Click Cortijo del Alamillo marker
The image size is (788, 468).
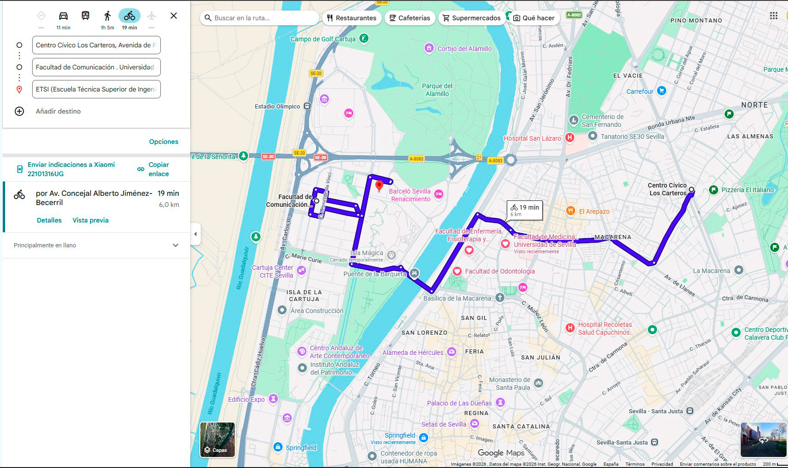[429, 48]
